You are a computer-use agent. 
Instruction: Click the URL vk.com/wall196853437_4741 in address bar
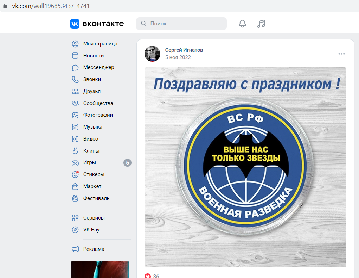point(51,6)
